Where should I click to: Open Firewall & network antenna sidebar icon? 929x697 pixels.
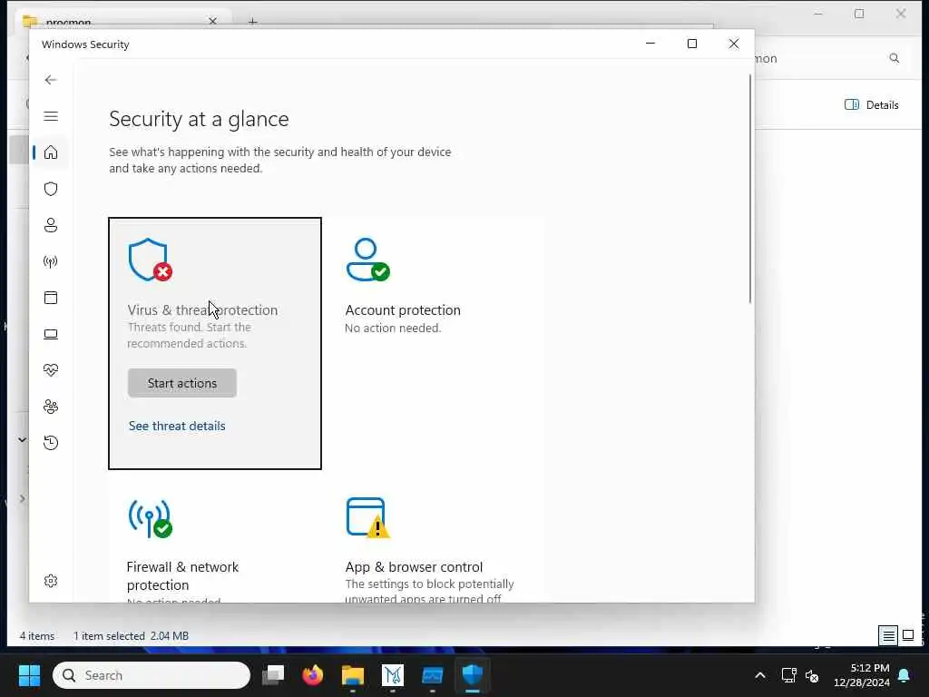51,261
